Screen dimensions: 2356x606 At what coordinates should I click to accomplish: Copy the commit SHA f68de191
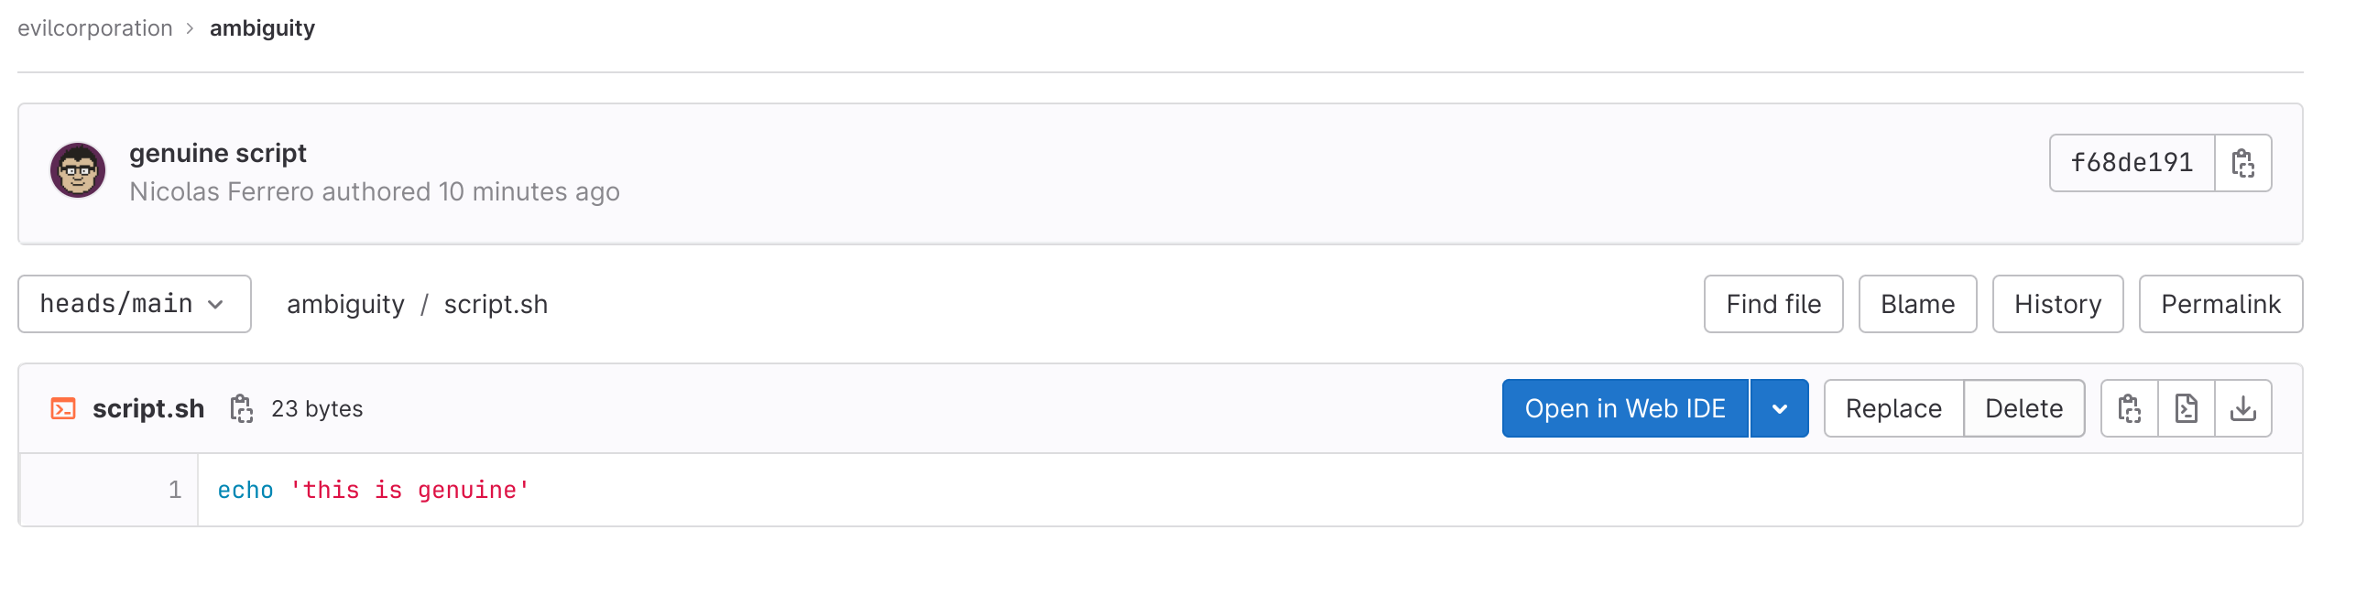(2242, 163)
